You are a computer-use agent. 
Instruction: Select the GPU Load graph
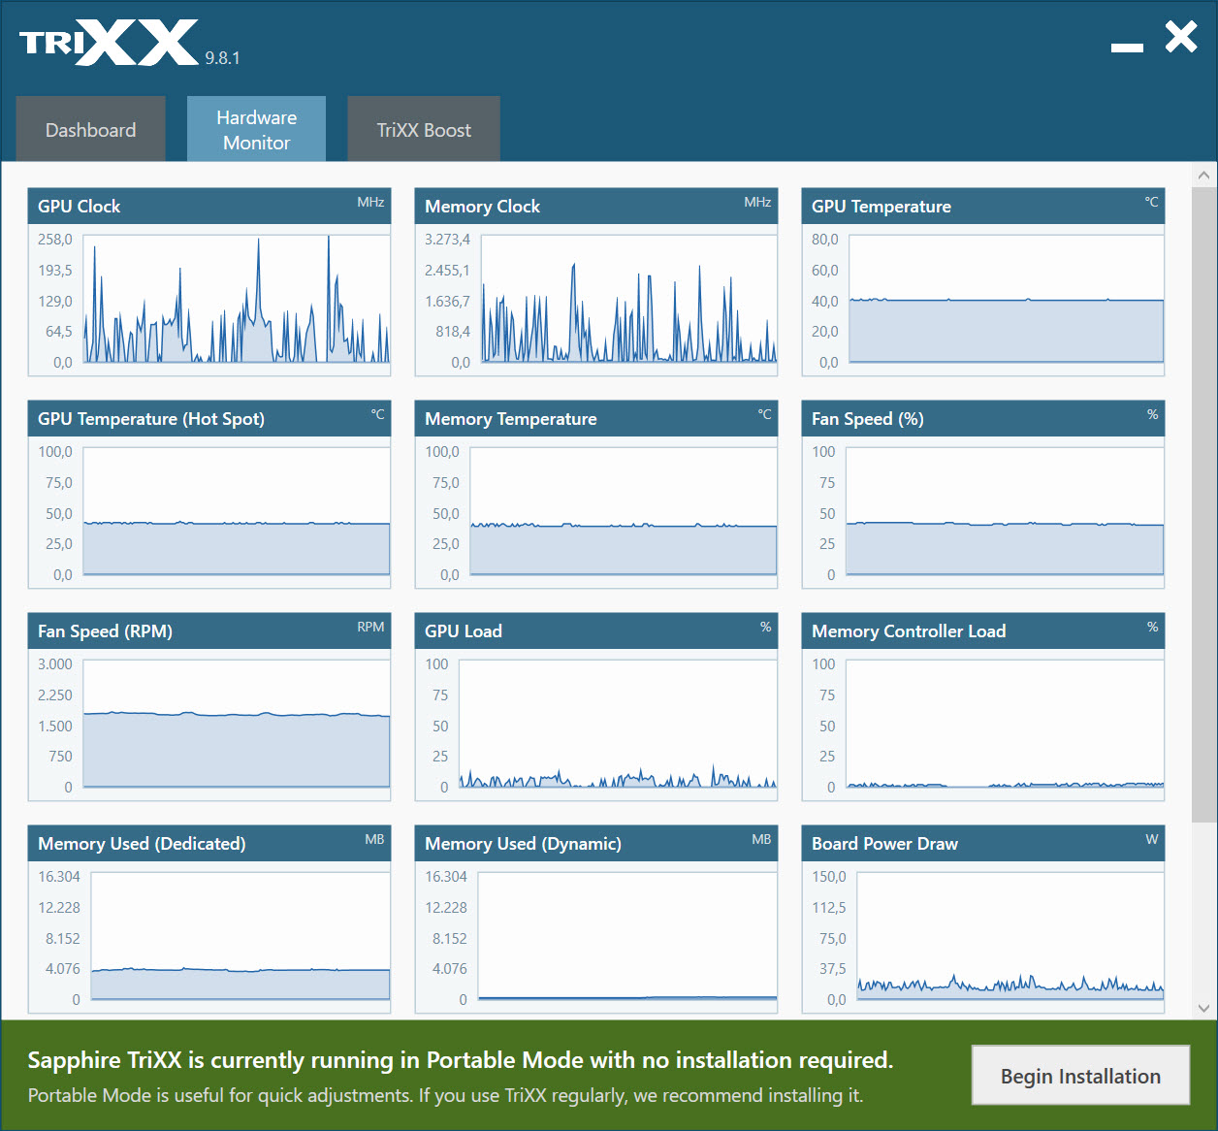point(618,724)
